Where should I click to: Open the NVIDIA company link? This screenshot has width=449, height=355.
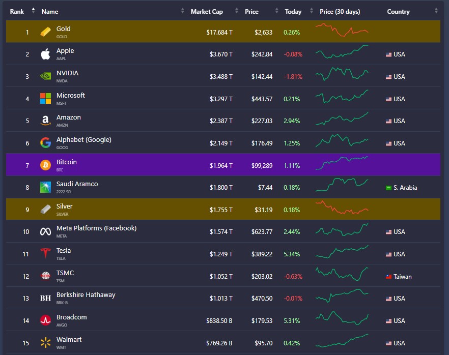point(67,73)
